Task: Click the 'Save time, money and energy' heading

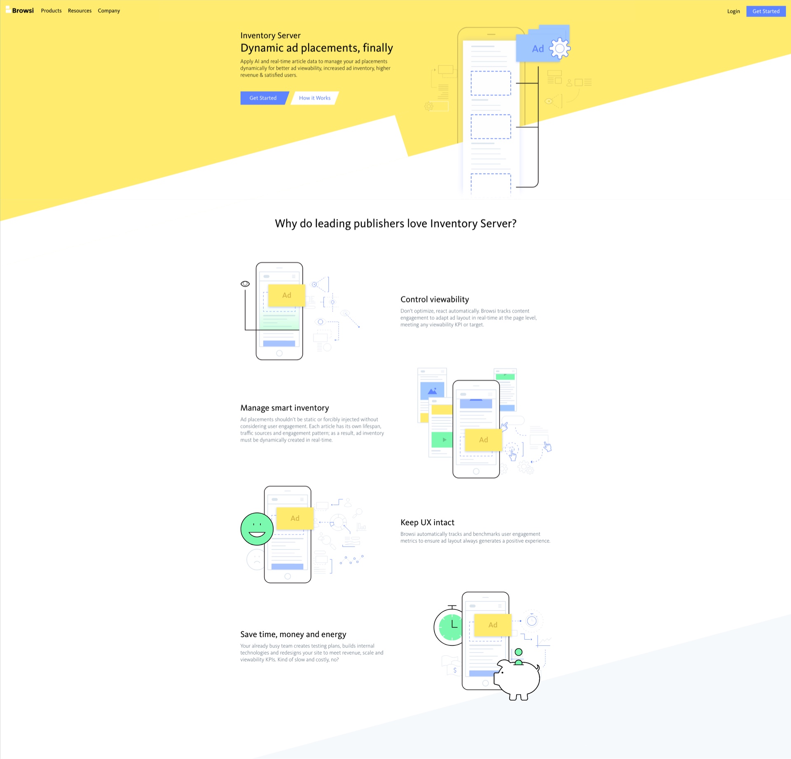Action: [293, 634]
